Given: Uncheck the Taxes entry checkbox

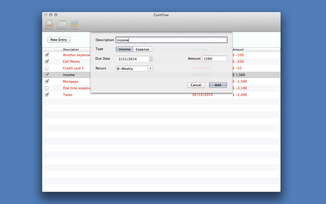Looking at the screenshot, I should [46, 95].
